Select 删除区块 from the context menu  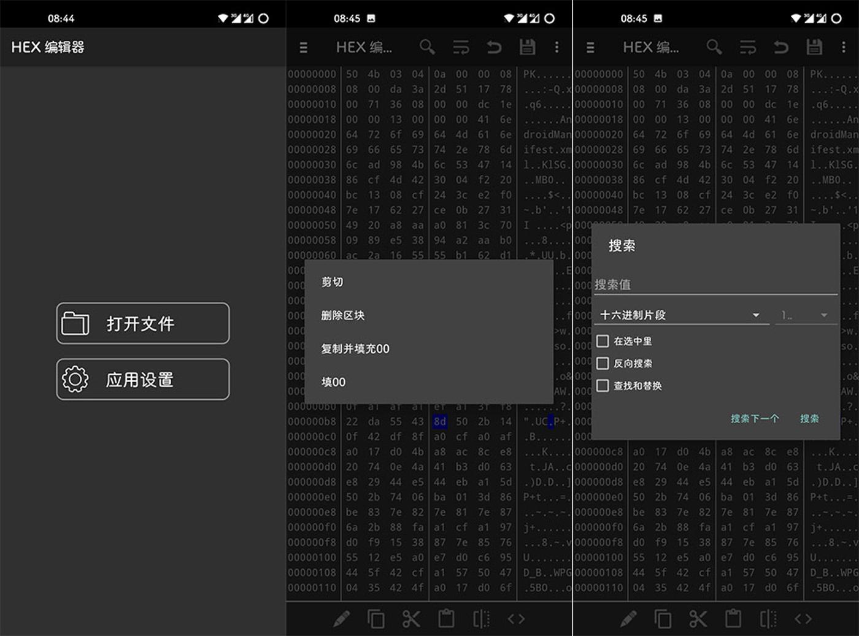click(x=343, y=315)
